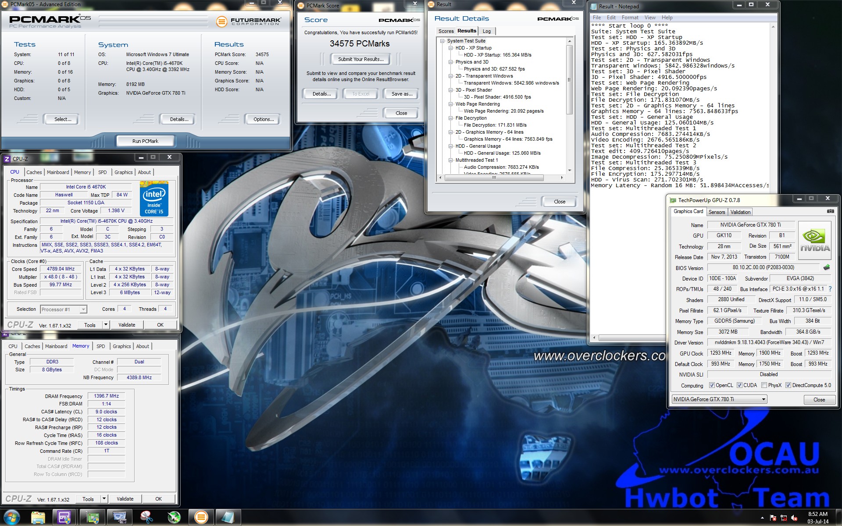Click the network tray icon
Image resolution: width=842 pixels, height=526 pixels.
784,518
